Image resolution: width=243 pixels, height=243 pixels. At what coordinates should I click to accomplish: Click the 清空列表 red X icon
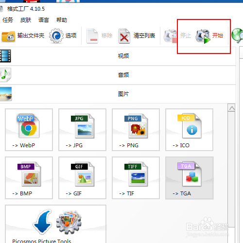tap(124, 36)
